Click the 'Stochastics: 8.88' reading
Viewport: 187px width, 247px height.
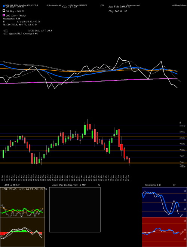click(x=12, y=19)
